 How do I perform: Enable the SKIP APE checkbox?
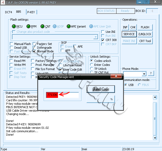coord(75,47)
